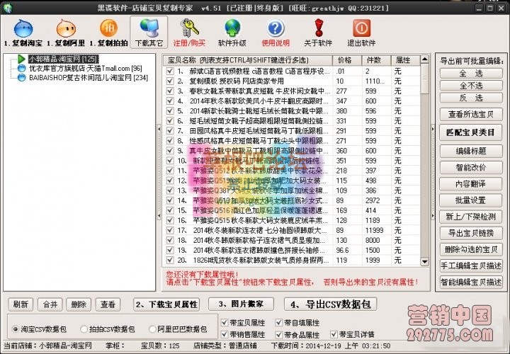510x354 pixels.
Task: Open the 复制淘宝 toolbar icon
Action: 23,29
